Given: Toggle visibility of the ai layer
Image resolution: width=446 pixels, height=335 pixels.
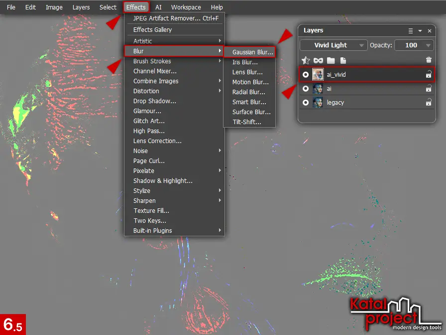Looking at the screenshot, I should [x=306, y=89].
